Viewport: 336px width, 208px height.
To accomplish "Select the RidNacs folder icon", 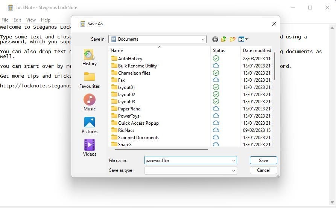I will 114,130.
